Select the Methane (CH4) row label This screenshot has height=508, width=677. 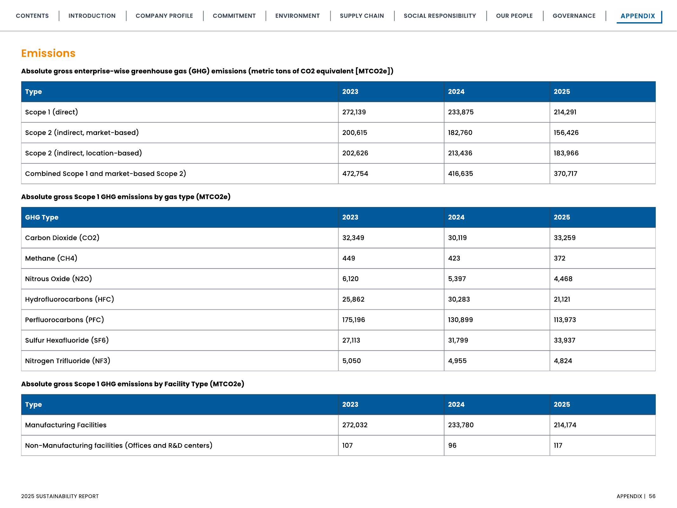click(51, 258)
